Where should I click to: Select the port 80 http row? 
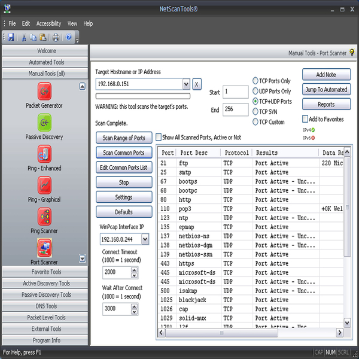pyautogui.click(x=251, y=200)
